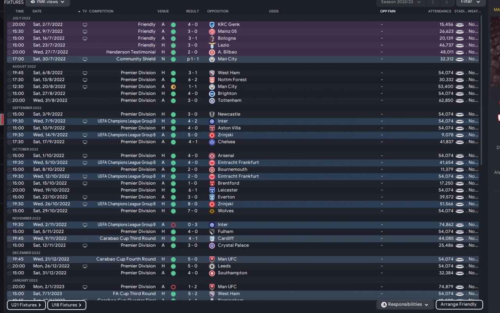Sort by the Competition column header

(101, 11)
